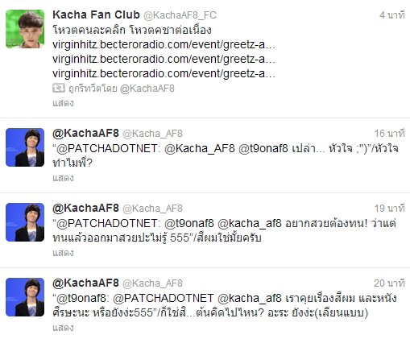
Task: Open the 16 นาที timestamp link
Action: (390, 134)
